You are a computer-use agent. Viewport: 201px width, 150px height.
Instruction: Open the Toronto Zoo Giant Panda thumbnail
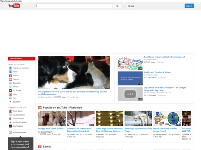[x=81, y=119]
